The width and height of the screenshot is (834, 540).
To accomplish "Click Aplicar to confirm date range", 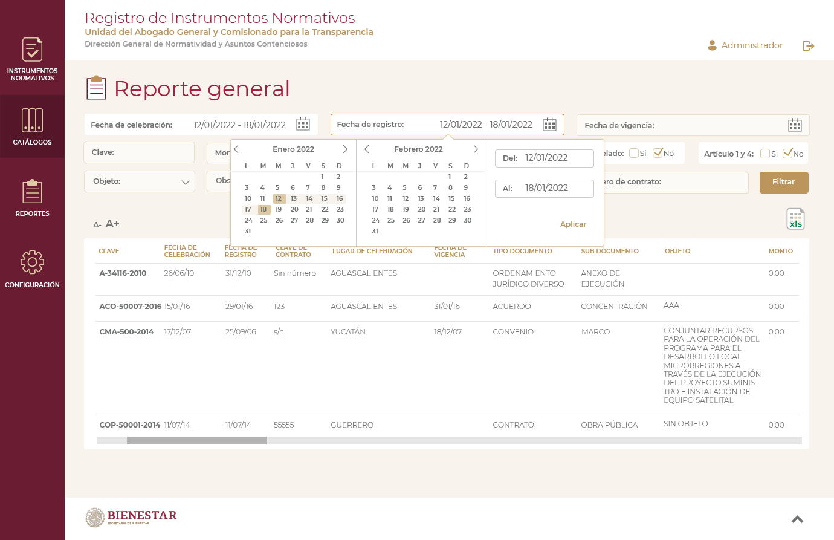I will [x=573, y=224].
